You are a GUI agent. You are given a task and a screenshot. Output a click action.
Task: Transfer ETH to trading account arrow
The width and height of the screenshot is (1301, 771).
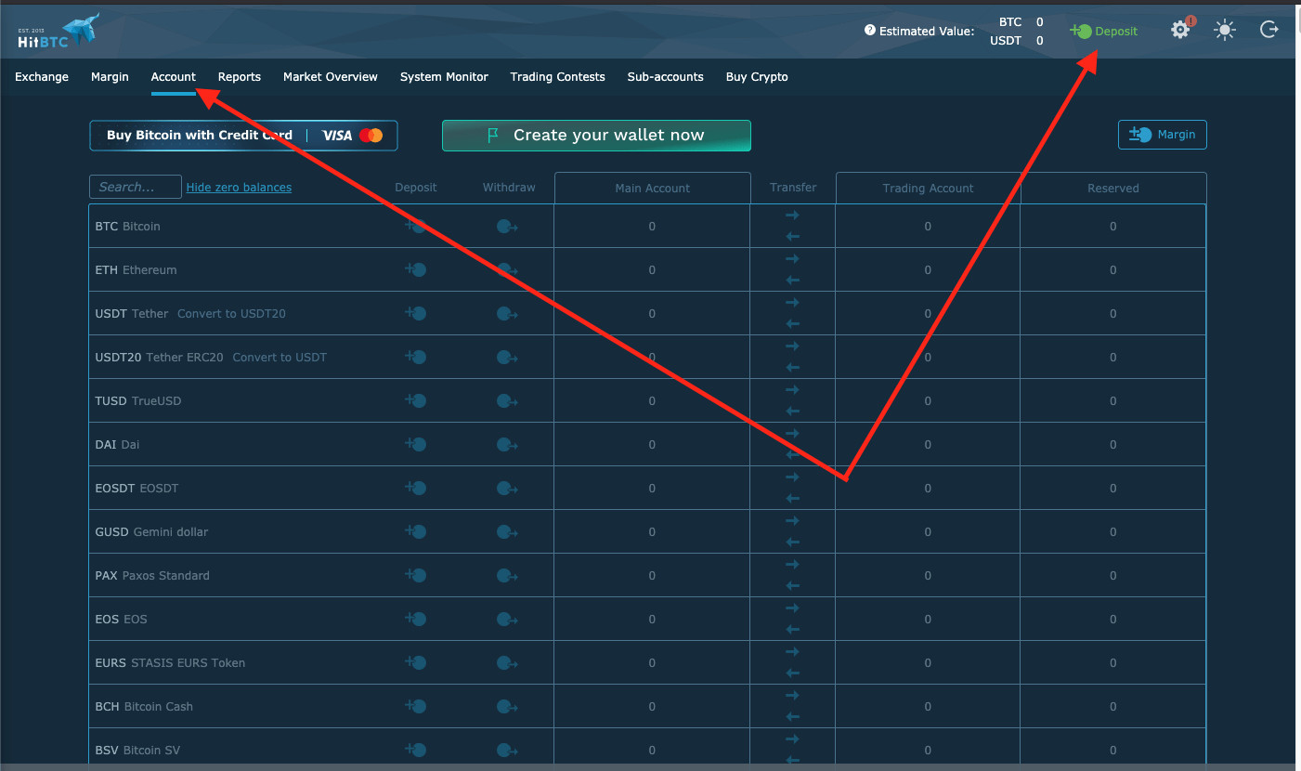coord(792,258)
